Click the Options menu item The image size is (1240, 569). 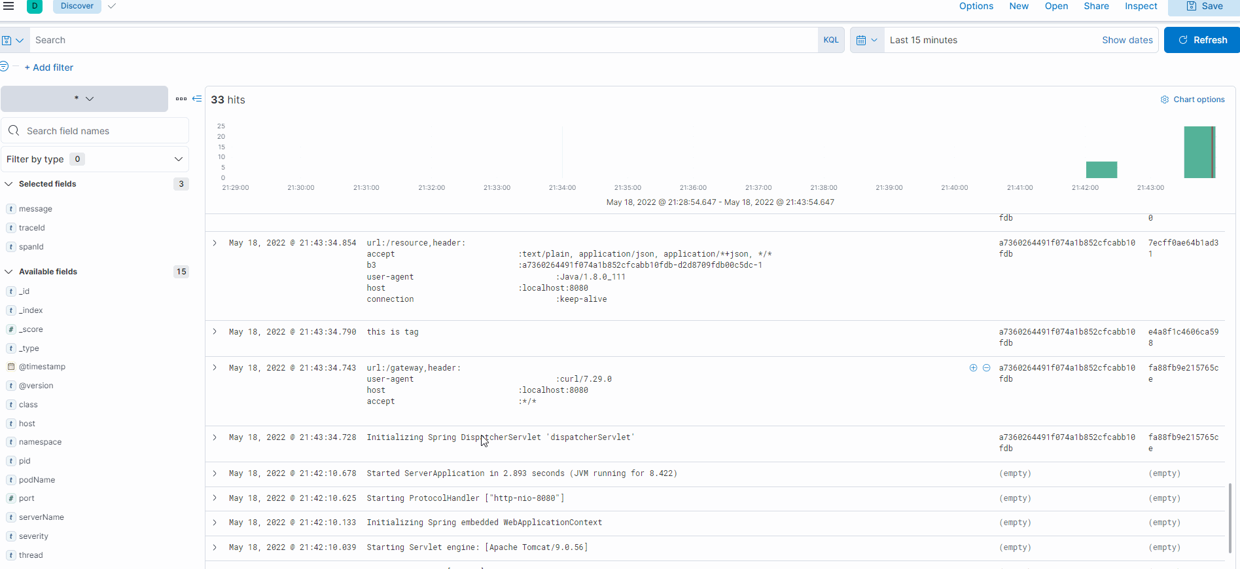tap(976, 6)
